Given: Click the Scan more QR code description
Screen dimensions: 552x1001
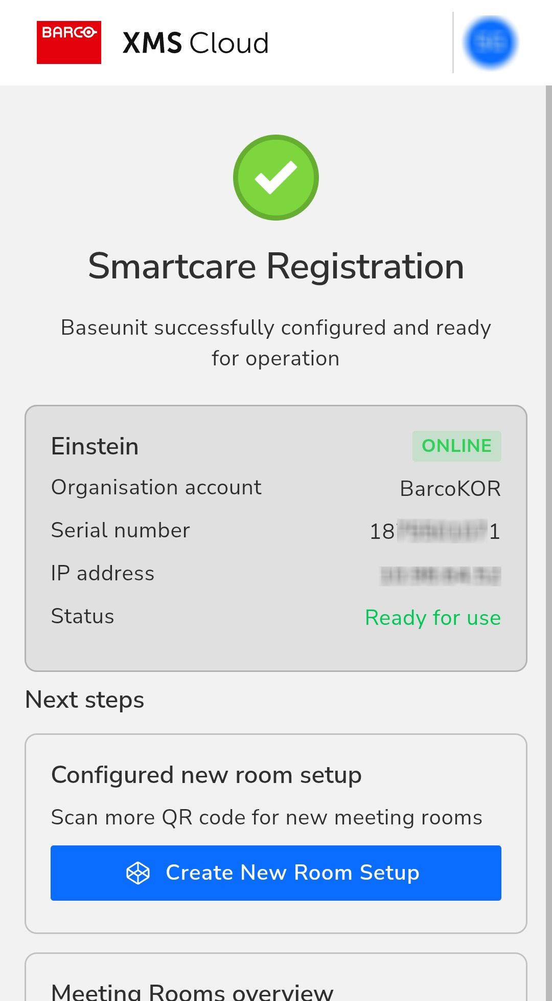Looking at the screenshot, I should pos(266,818).
